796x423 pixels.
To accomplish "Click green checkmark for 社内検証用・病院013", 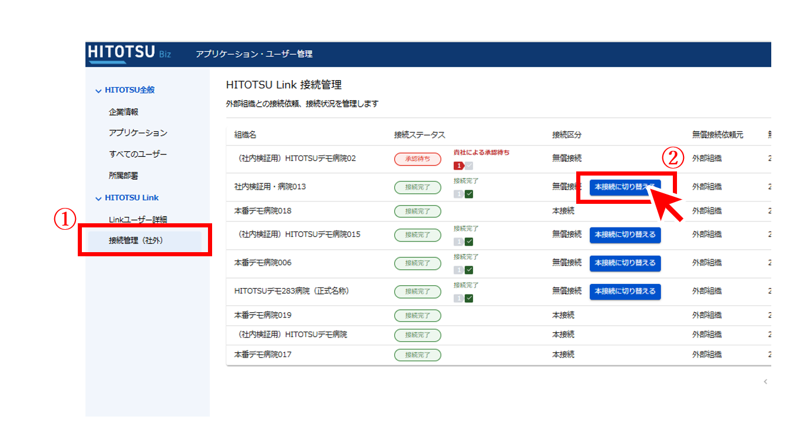I will pyautogui.click(x=469, y=194).
